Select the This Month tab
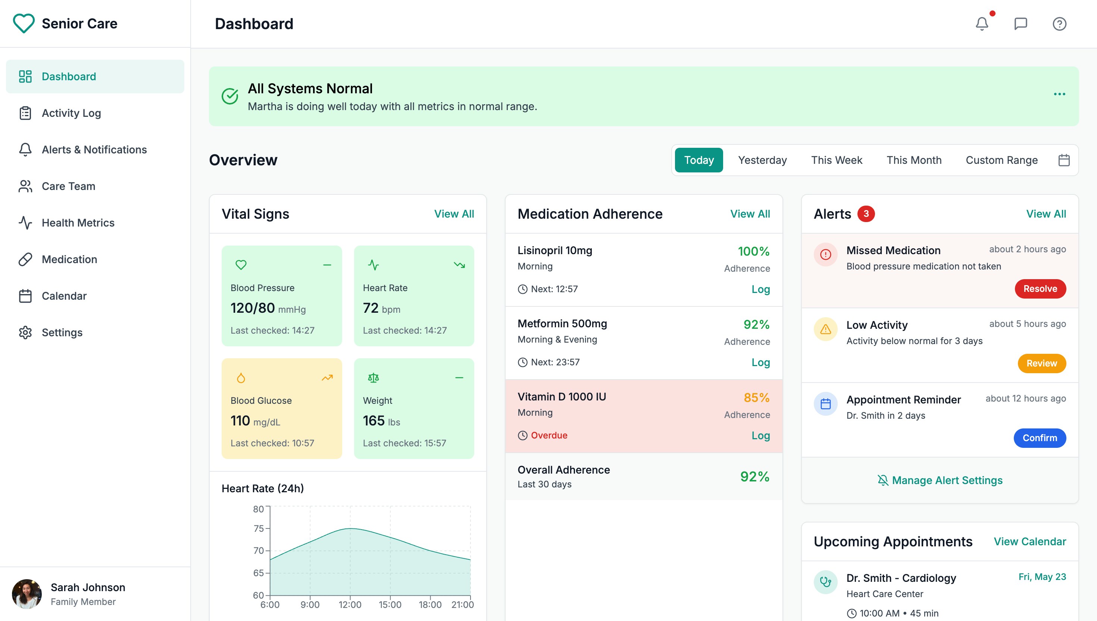This screenshot has height=621, width=1097. pos(914,160)
